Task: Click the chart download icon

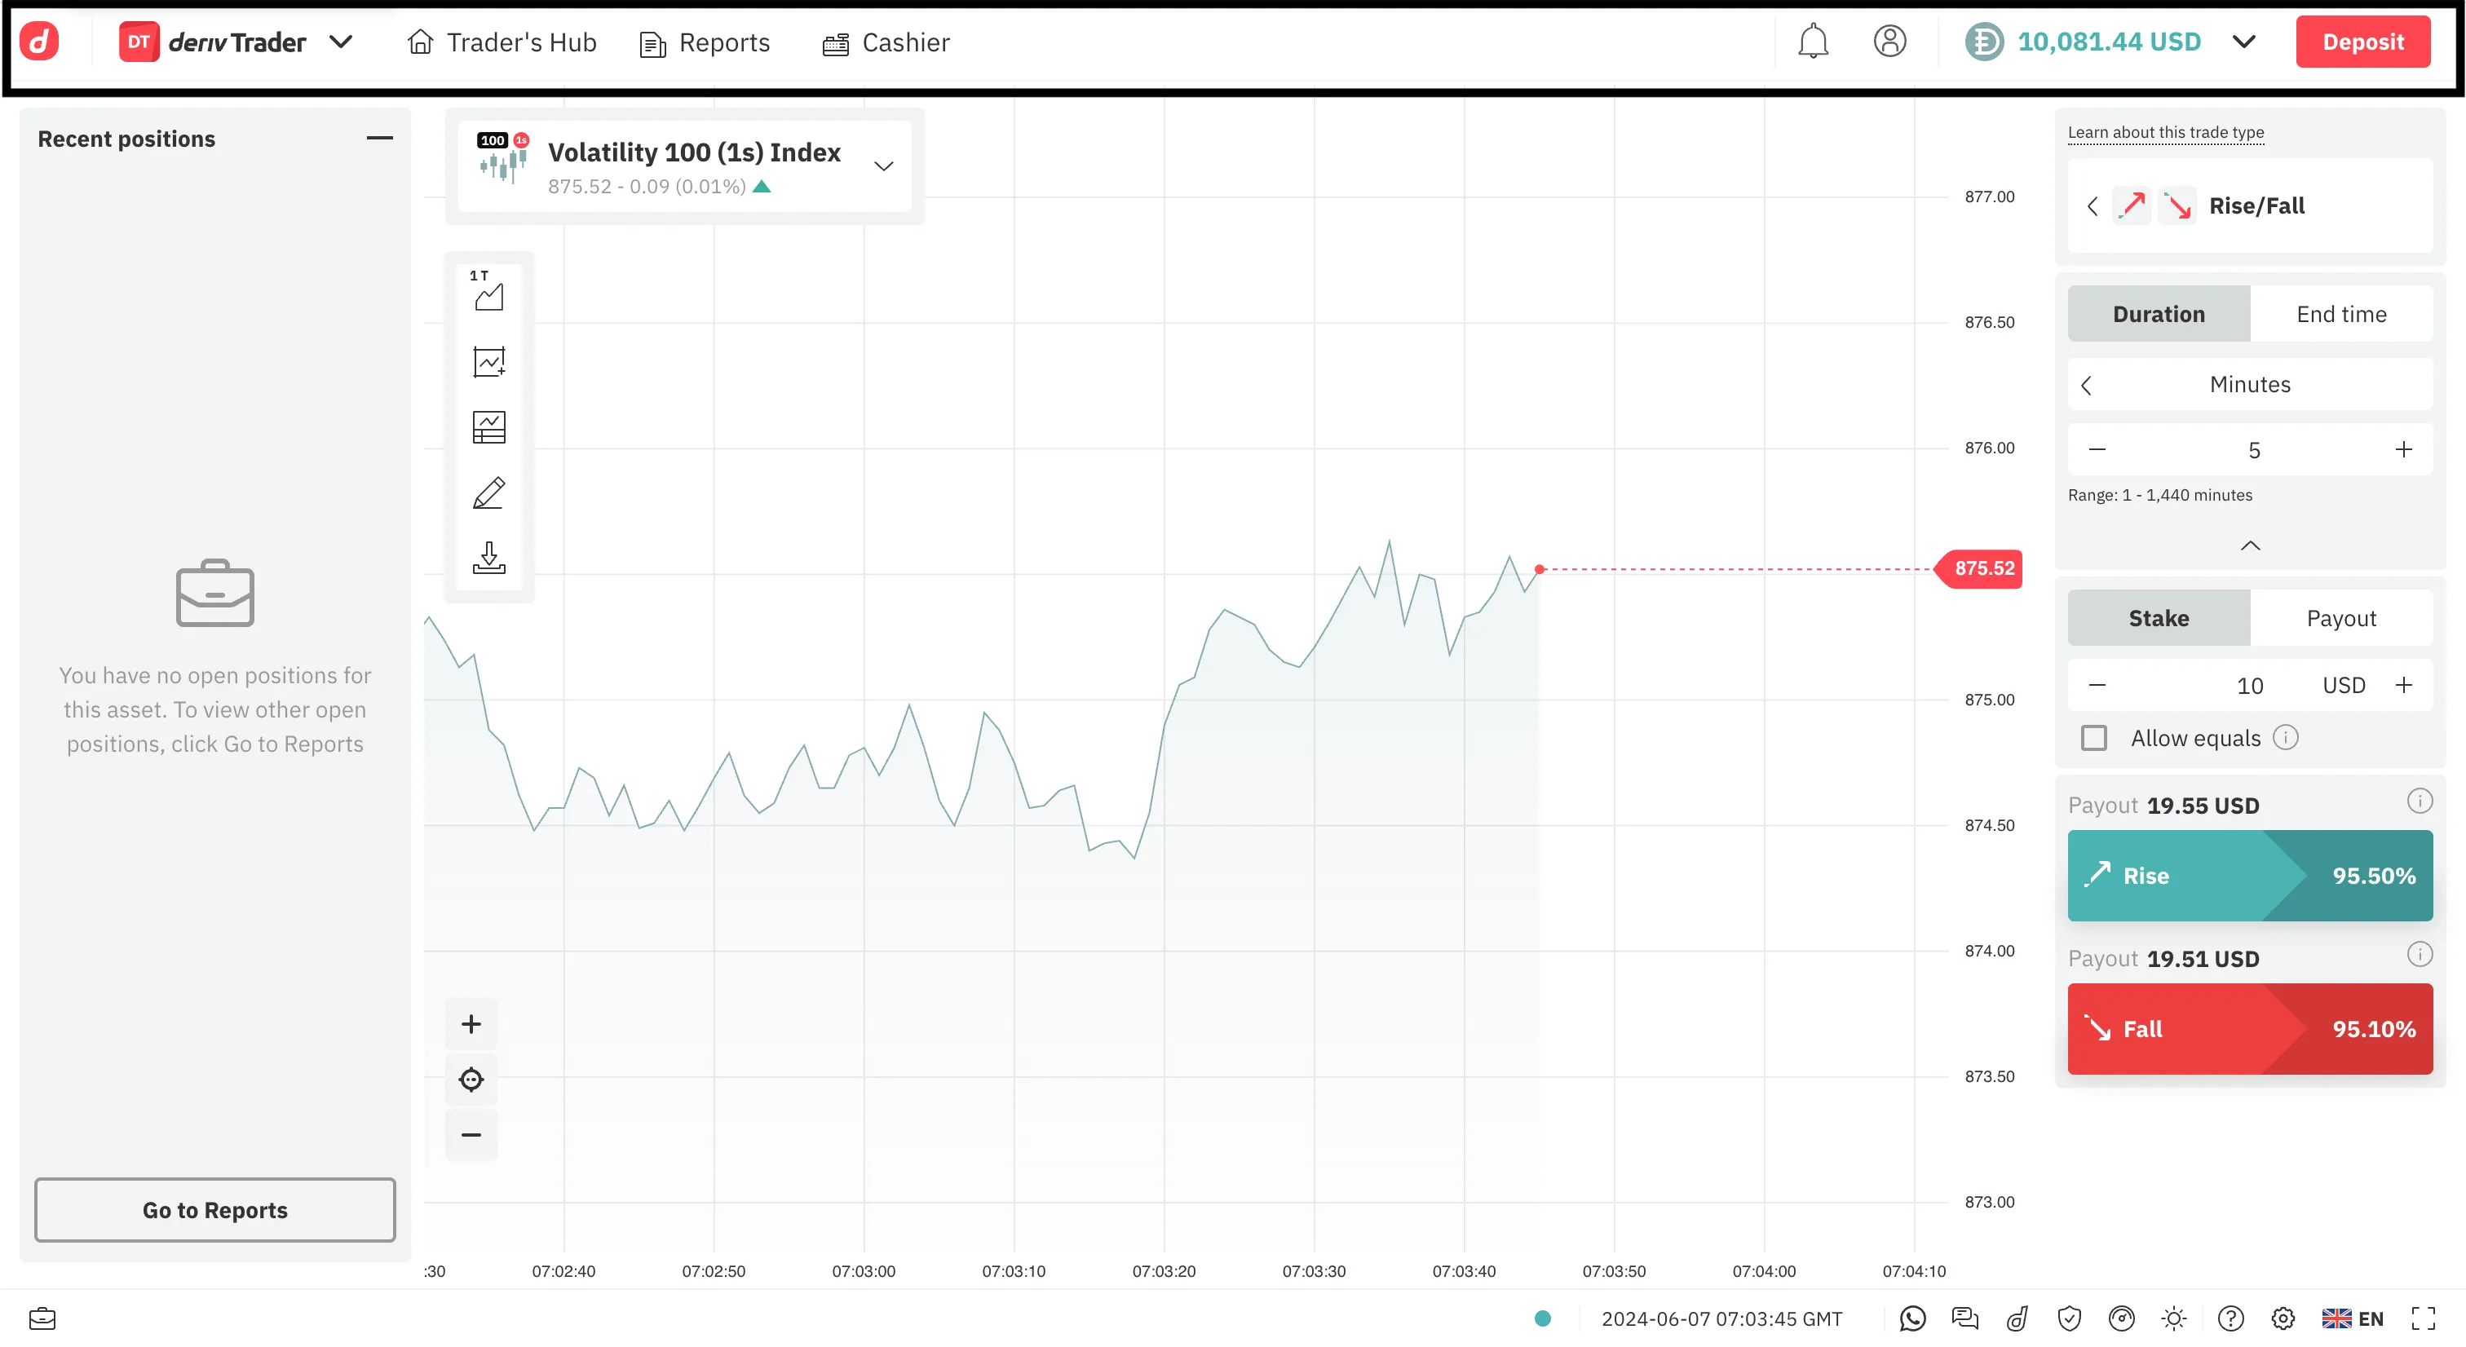Action: [488, 557]
